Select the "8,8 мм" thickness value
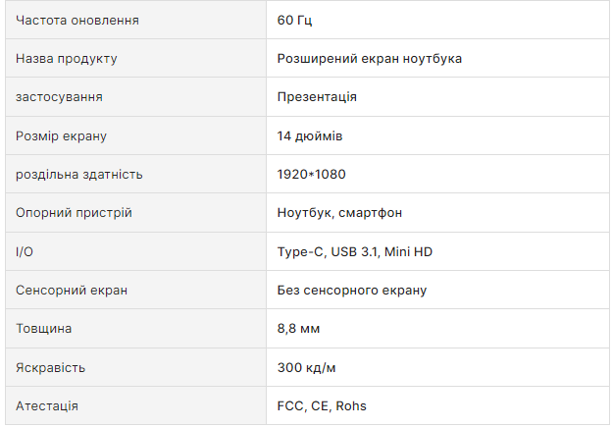 click(x=298, y=329)
